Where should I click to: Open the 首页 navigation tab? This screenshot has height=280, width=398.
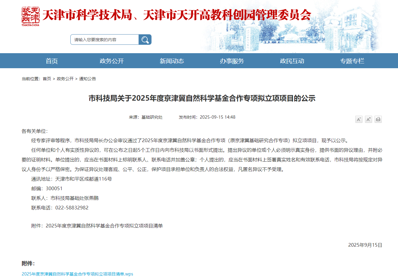52,61
